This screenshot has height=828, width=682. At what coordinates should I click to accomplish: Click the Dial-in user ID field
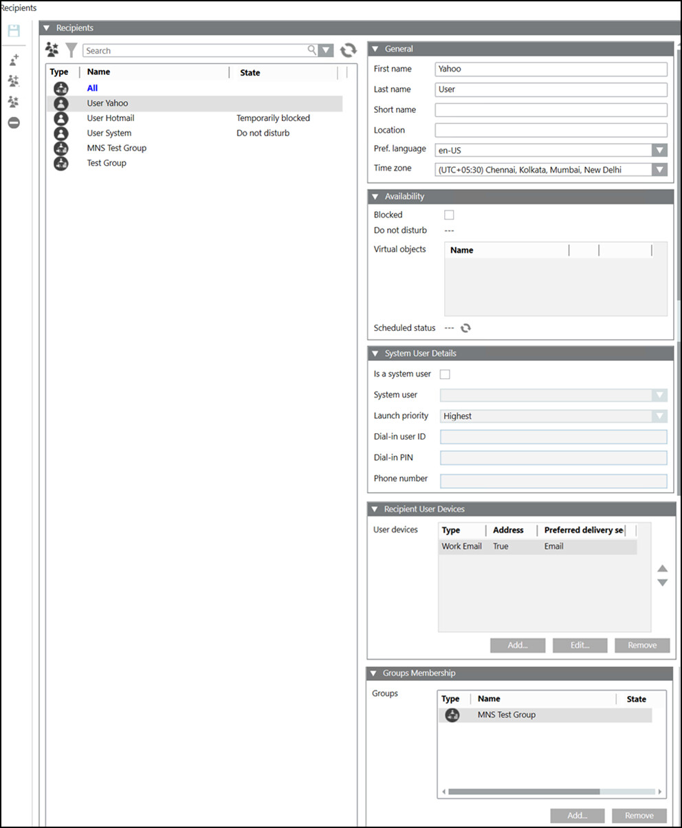553,437
